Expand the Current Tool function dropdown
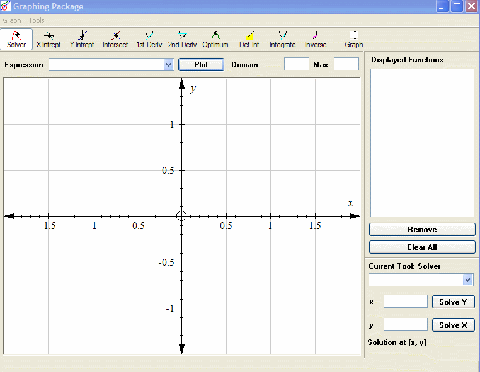Viewport: 480px width, 372px height. pos(467,279)
